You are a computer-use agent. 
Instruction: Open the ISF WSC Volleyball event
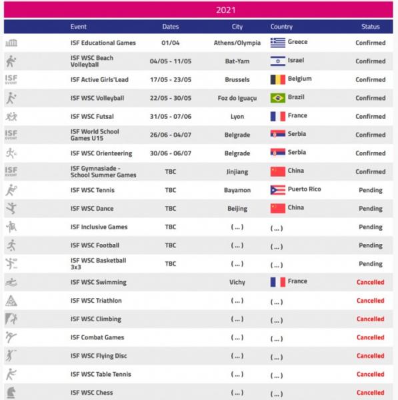(x=97, y=98)
